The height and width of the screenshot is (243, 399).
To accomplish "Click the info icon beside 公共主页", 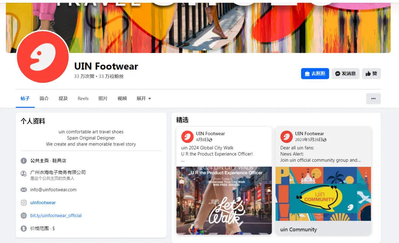I will (x=24, y=161).
